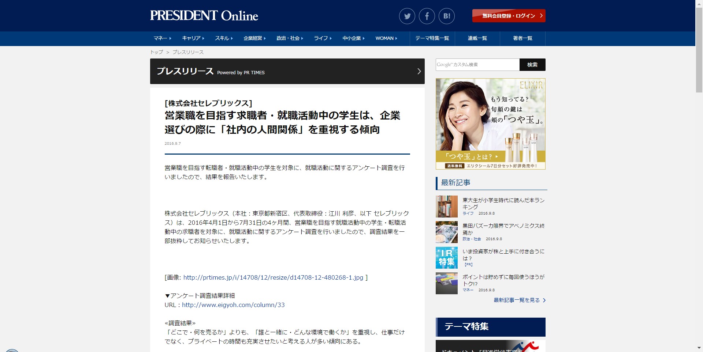
Task: Click 政治・社会 tag under 黒田バズーカ article
Action: 472,239
